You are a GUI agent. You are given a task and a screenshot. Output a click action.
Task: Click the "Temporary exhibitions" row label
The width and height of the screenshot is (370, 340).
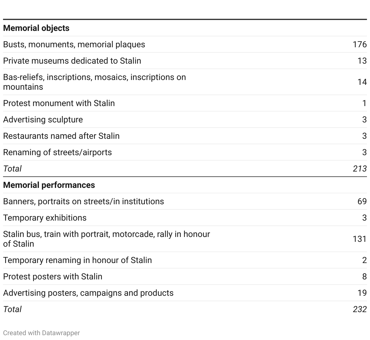(x=45, y=218)
